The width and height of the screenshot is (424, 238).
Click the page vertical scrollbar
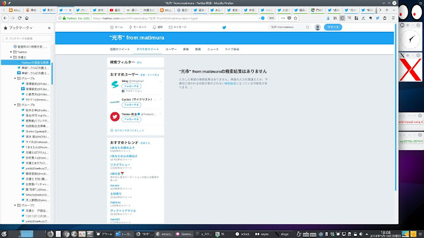click(x=396, y=108)
